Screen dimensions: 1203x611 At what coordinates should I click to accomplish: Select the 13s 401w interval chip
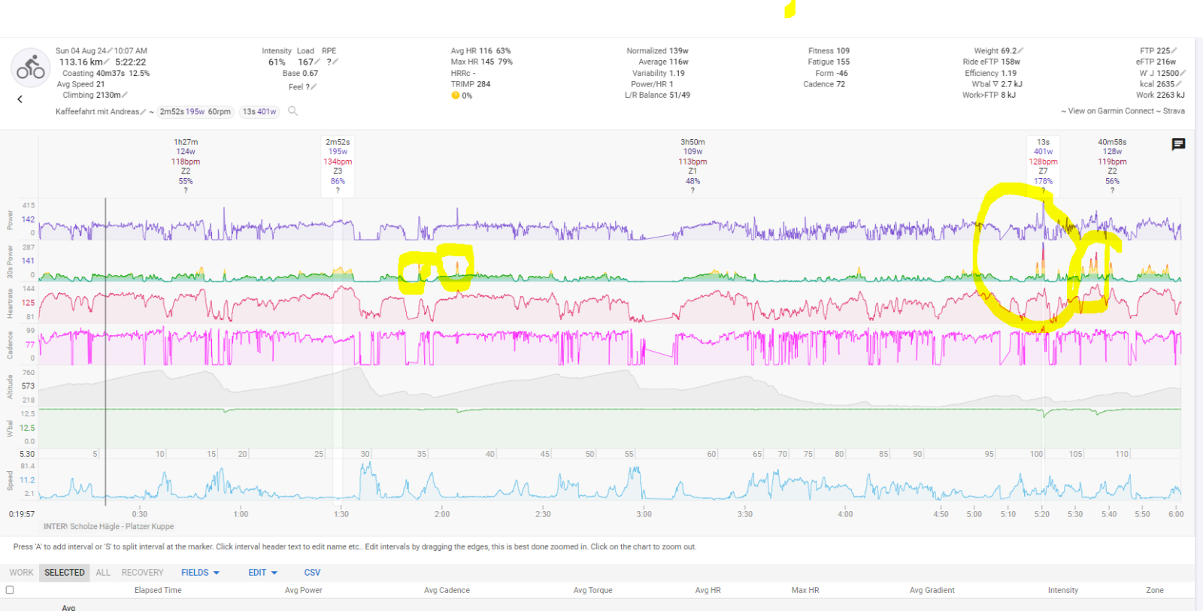259,112
